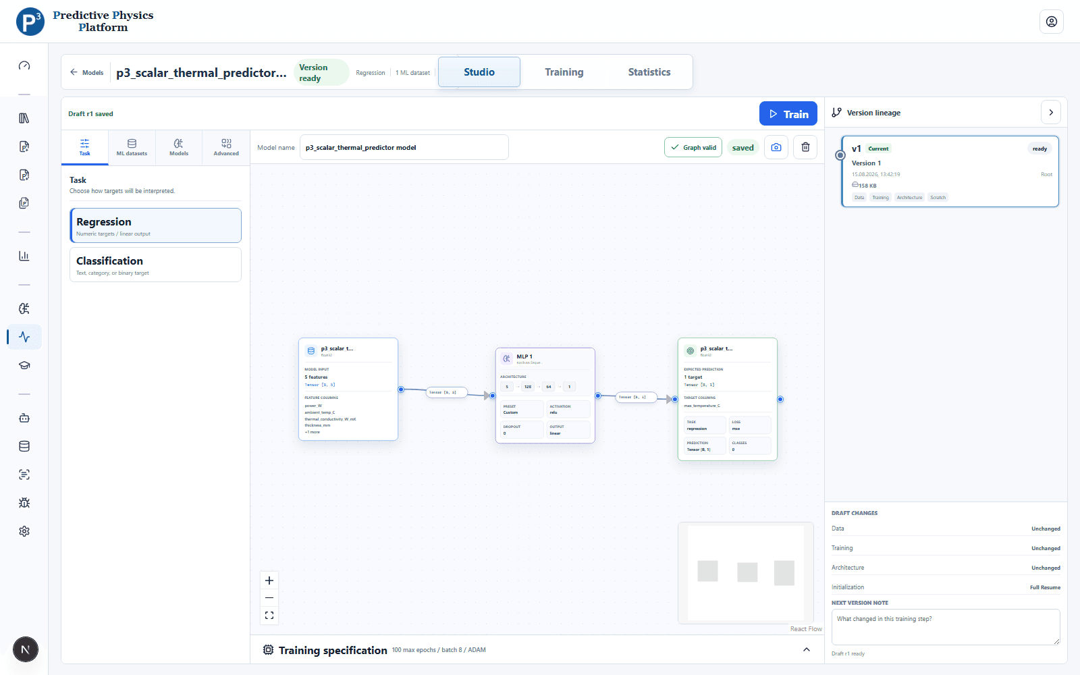Viewport: 1080px width, 675px height.
Task: Open the robot icon in sidebar
Action: coord(24,418)
